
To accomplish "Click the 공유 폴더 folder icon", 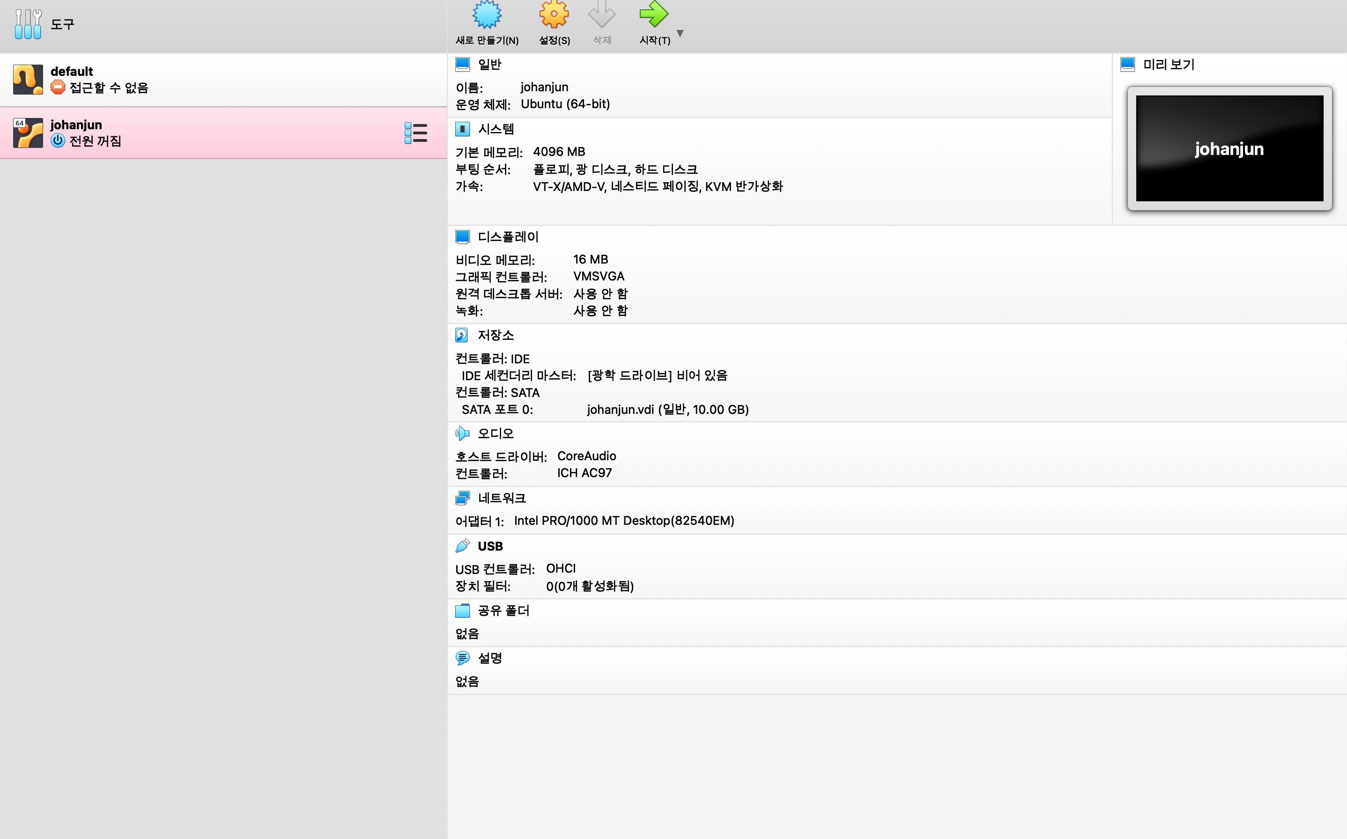I will click(462, 611).
